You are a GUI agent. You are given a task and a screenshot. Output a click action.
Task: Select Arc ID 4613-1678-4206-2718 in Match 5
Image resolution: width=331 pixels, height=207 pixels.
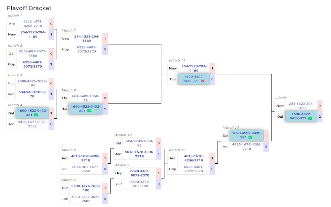click(x=86, y=158)
